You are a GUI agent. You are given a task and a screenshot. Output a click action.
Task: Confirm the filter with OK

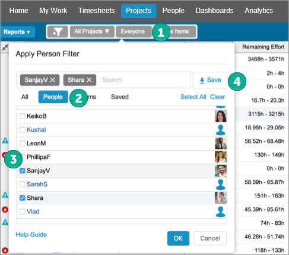(178, 238)
